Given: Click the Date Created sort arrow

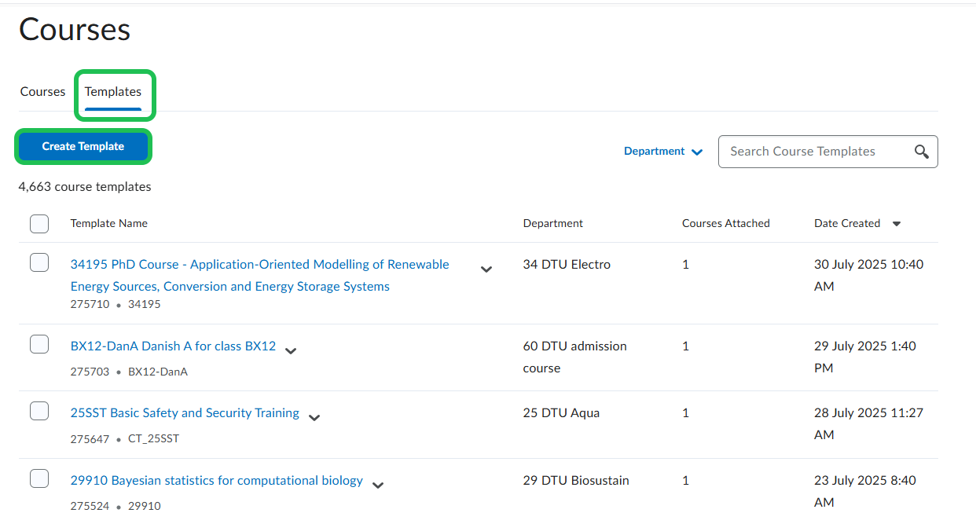Looking at the screenshot, I should click(897, 224).
